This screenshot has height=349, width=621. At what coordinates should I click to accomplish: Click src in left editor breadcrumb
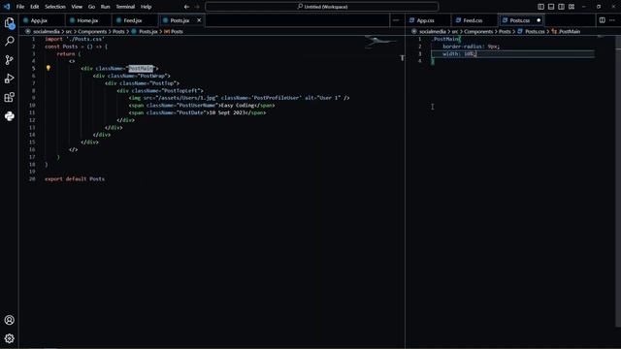pos(69,31)
